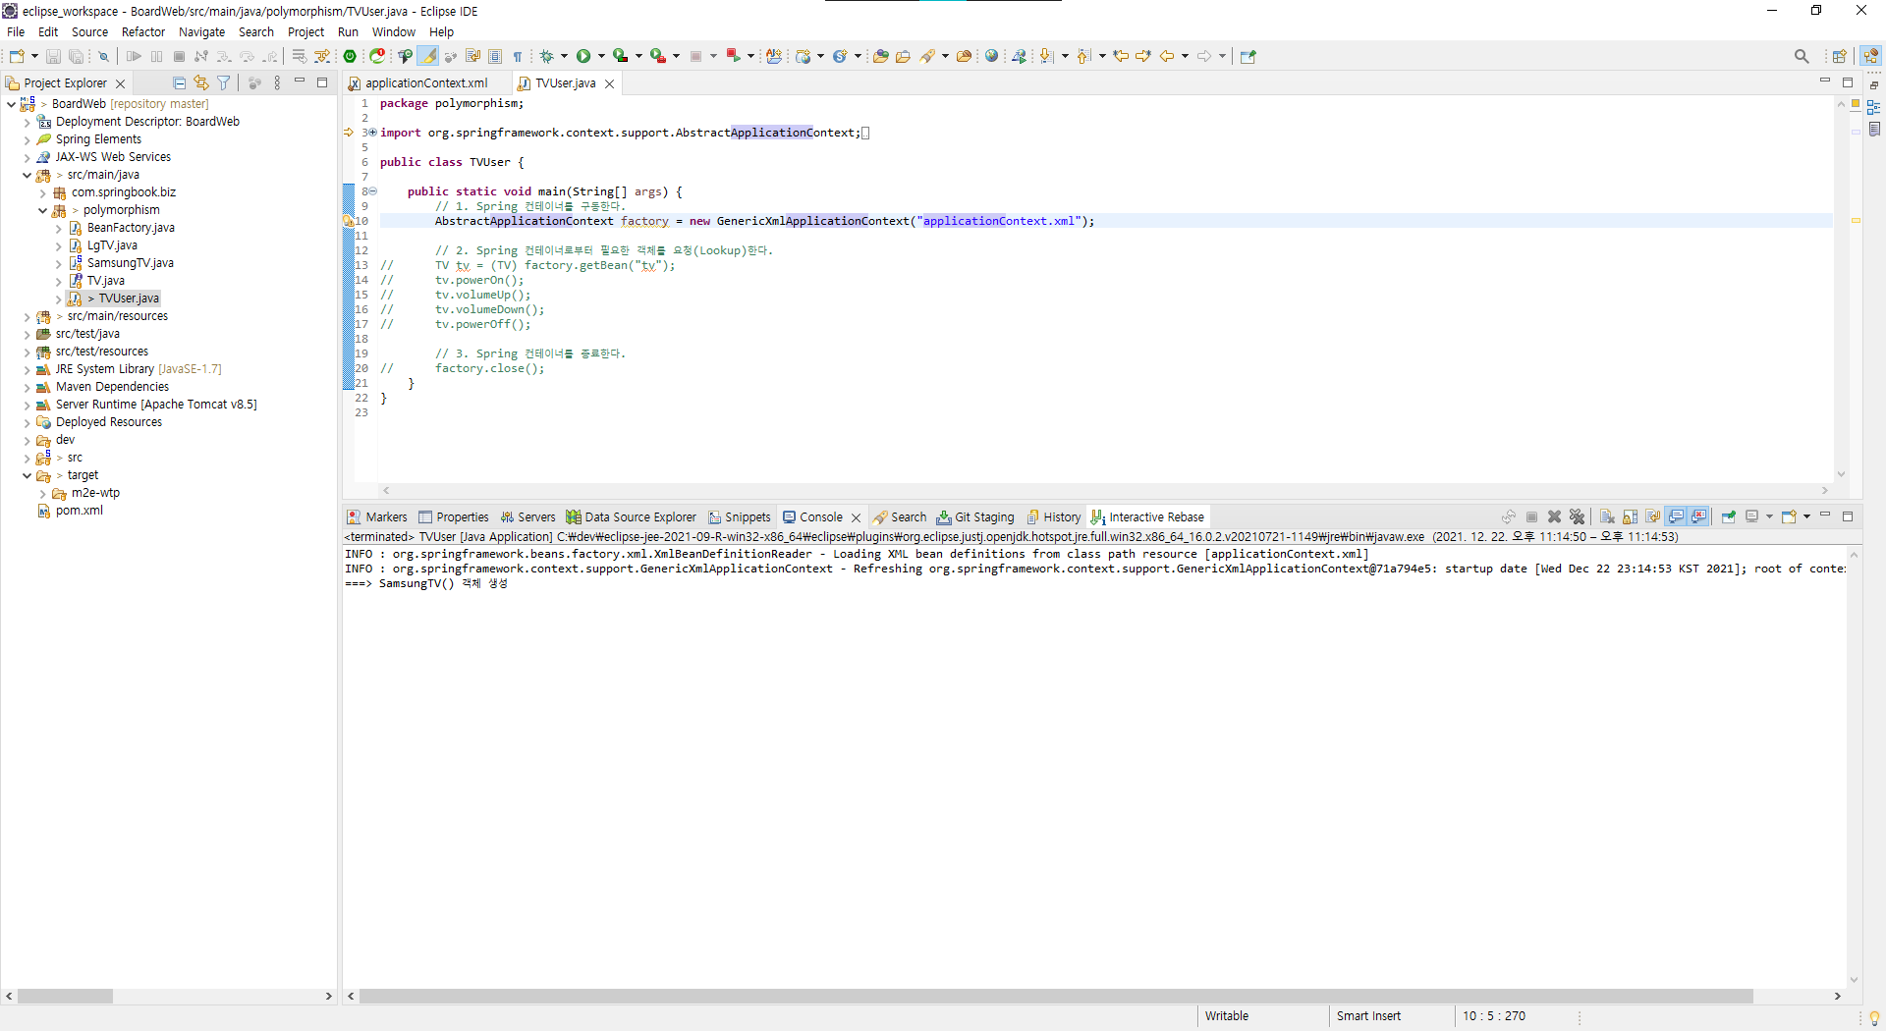Screen dimensions: 1886x1031
Task: Open Data Source Explorer tab
Action: tap(631, 516)
